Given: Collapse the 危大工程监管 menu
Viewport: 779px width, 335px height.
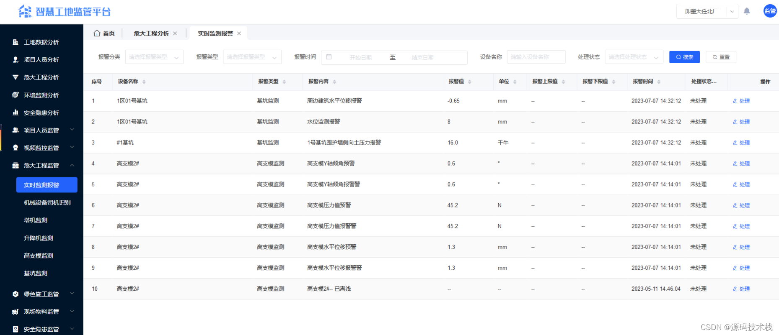Looking at the screenshot, I should 72,165.
